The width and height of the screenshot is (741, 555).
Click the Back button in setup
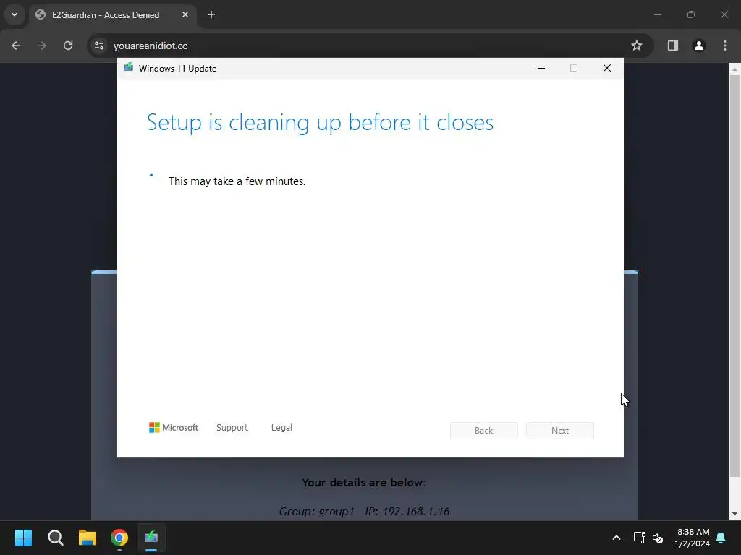(x=483, y=431)
